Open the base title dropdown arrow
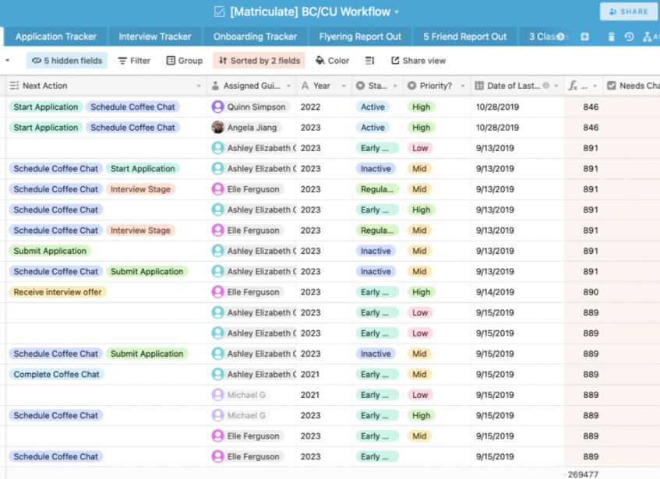Viewport: 660px width, 479px height. 397,12
